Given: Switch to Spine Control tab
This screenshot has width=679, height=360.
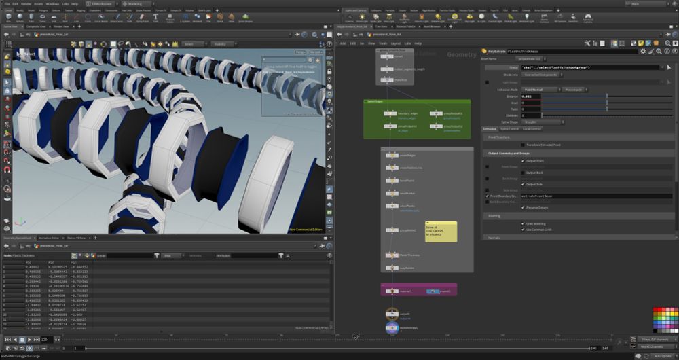Looking at the screenshot, I should (x=509, y=128).
